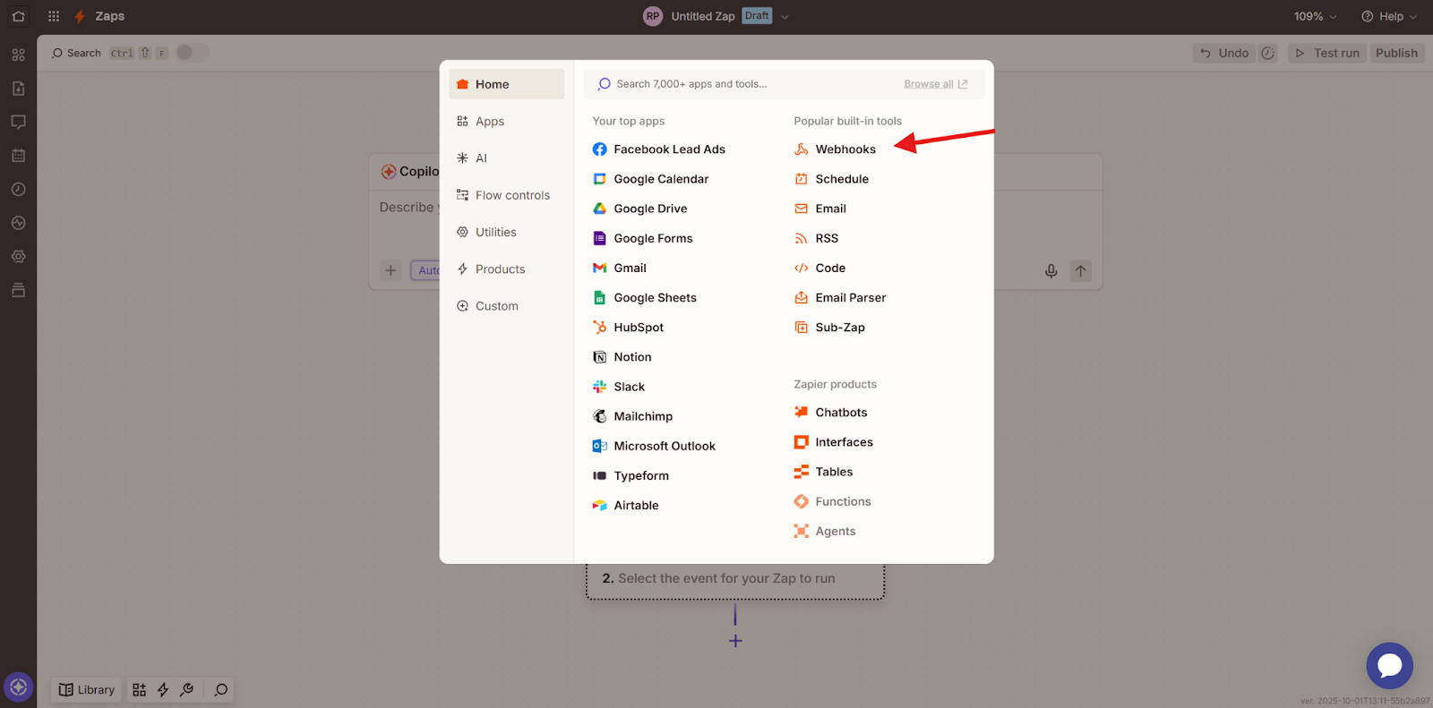
Task: Click the lightning icon in bottom toolbar
Action: point(163,690)
